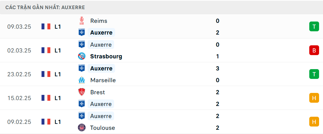323x134 pixels.
Task: Click green T badge for Reims match
Action: [x=314, y=26]
